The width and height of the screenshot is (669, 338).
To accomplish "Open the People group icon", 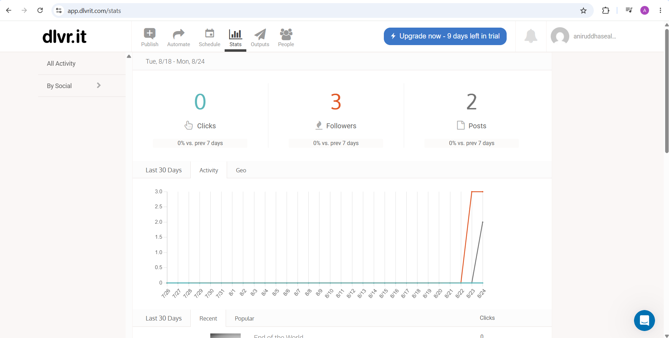I will click(x=286, y=34).
